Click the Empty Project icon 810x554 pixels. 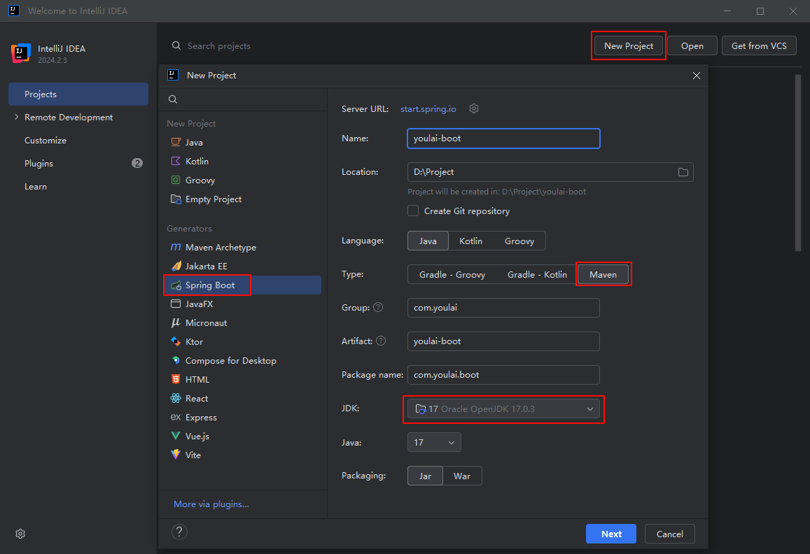(x=176, y=199)
